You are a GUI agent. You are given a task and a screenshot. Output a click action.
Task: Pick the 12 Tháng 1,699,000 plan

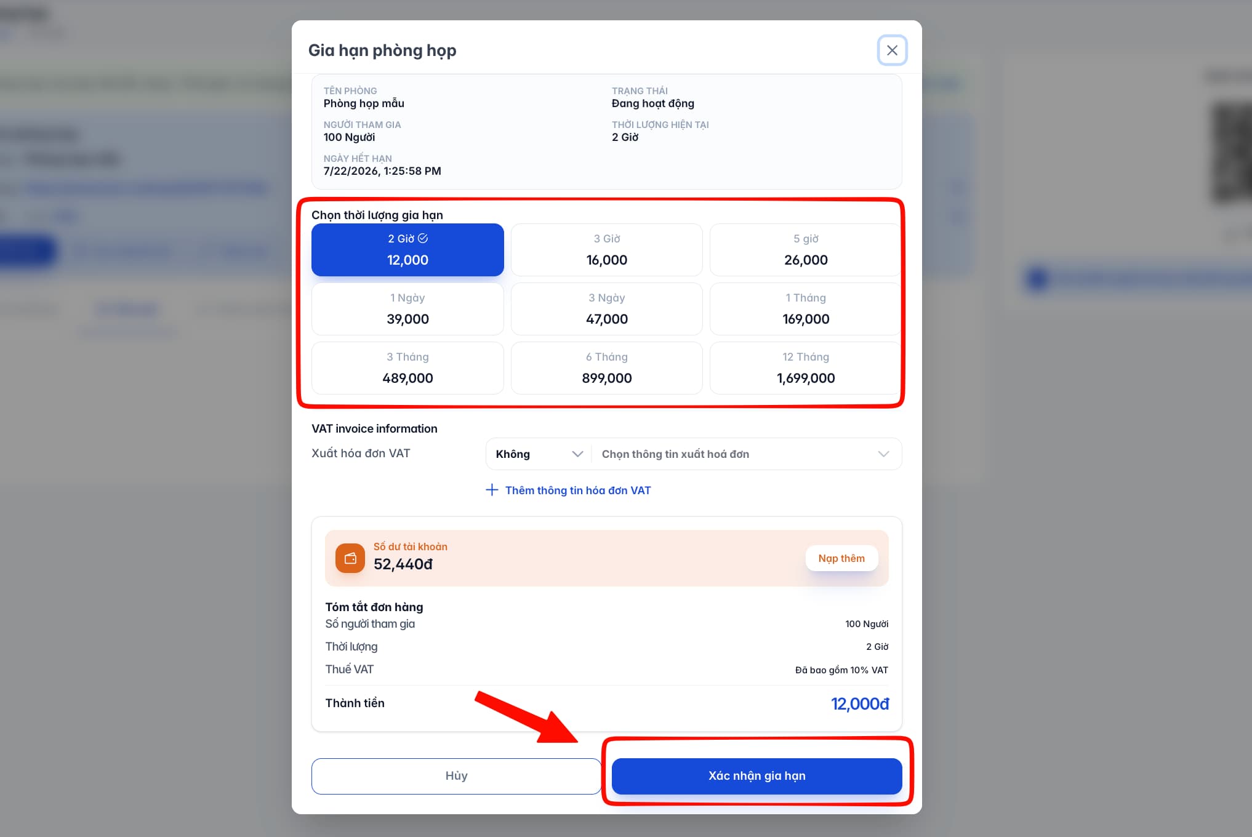[x=806, y=368]
